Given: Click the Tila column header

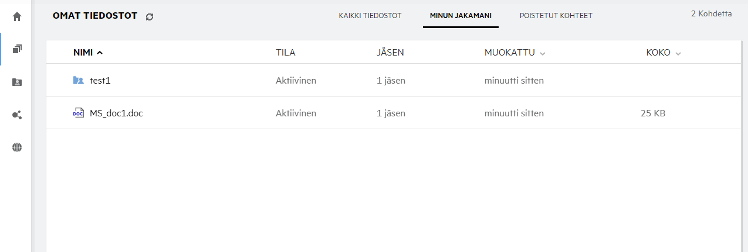Looking at the screenshot, I should pyautogui.click(x=286, y=53).
